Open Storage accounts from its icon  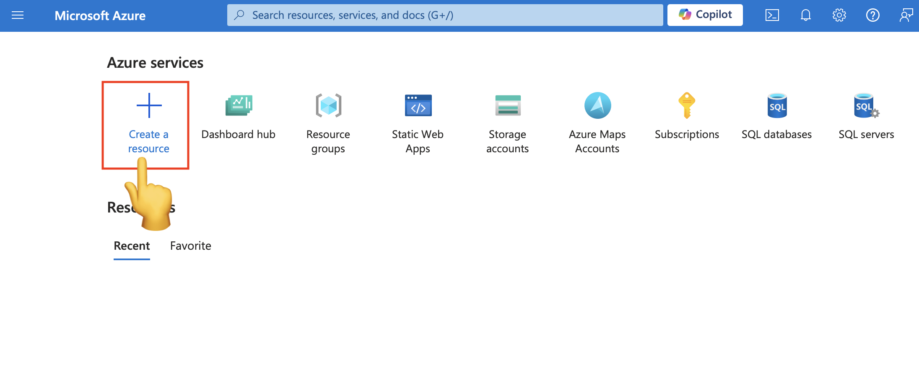[507, 105]
